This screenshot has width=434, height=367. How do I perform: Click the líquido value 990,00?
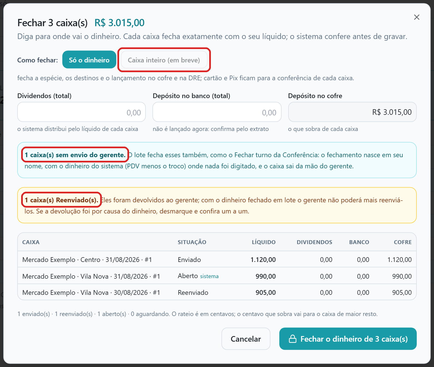(x=265, y=276)
